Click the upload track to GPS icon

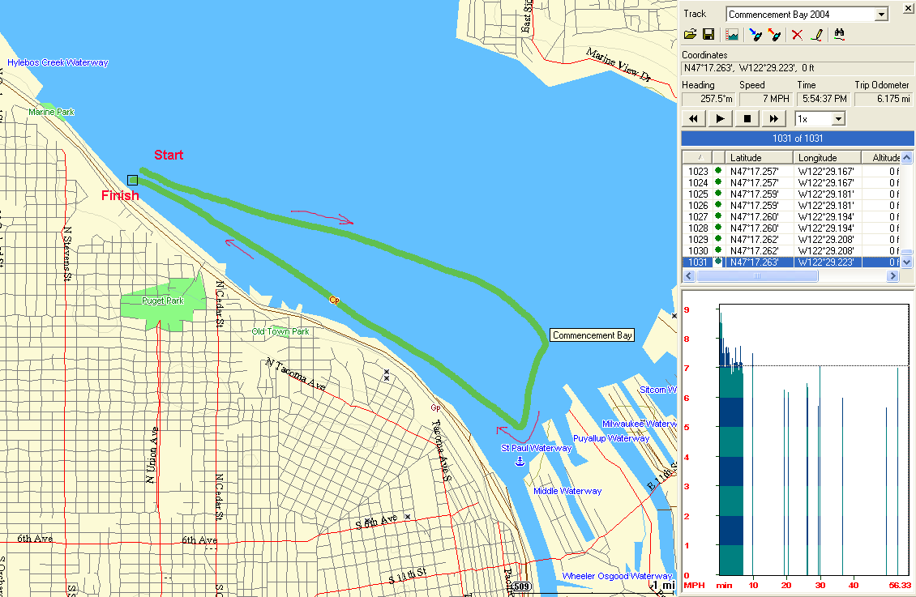coord(774,35)
